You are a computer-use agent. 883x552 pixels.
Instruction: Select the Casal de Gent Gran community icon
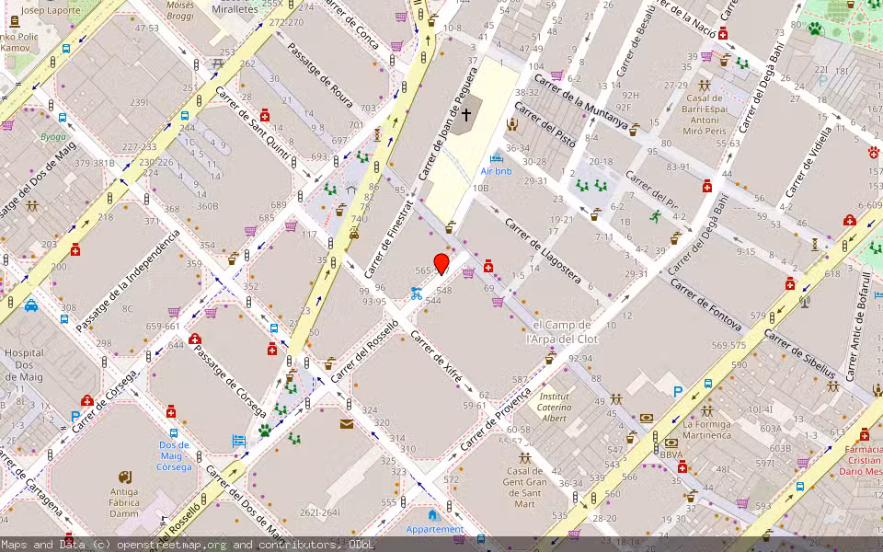tap(525, 458)
